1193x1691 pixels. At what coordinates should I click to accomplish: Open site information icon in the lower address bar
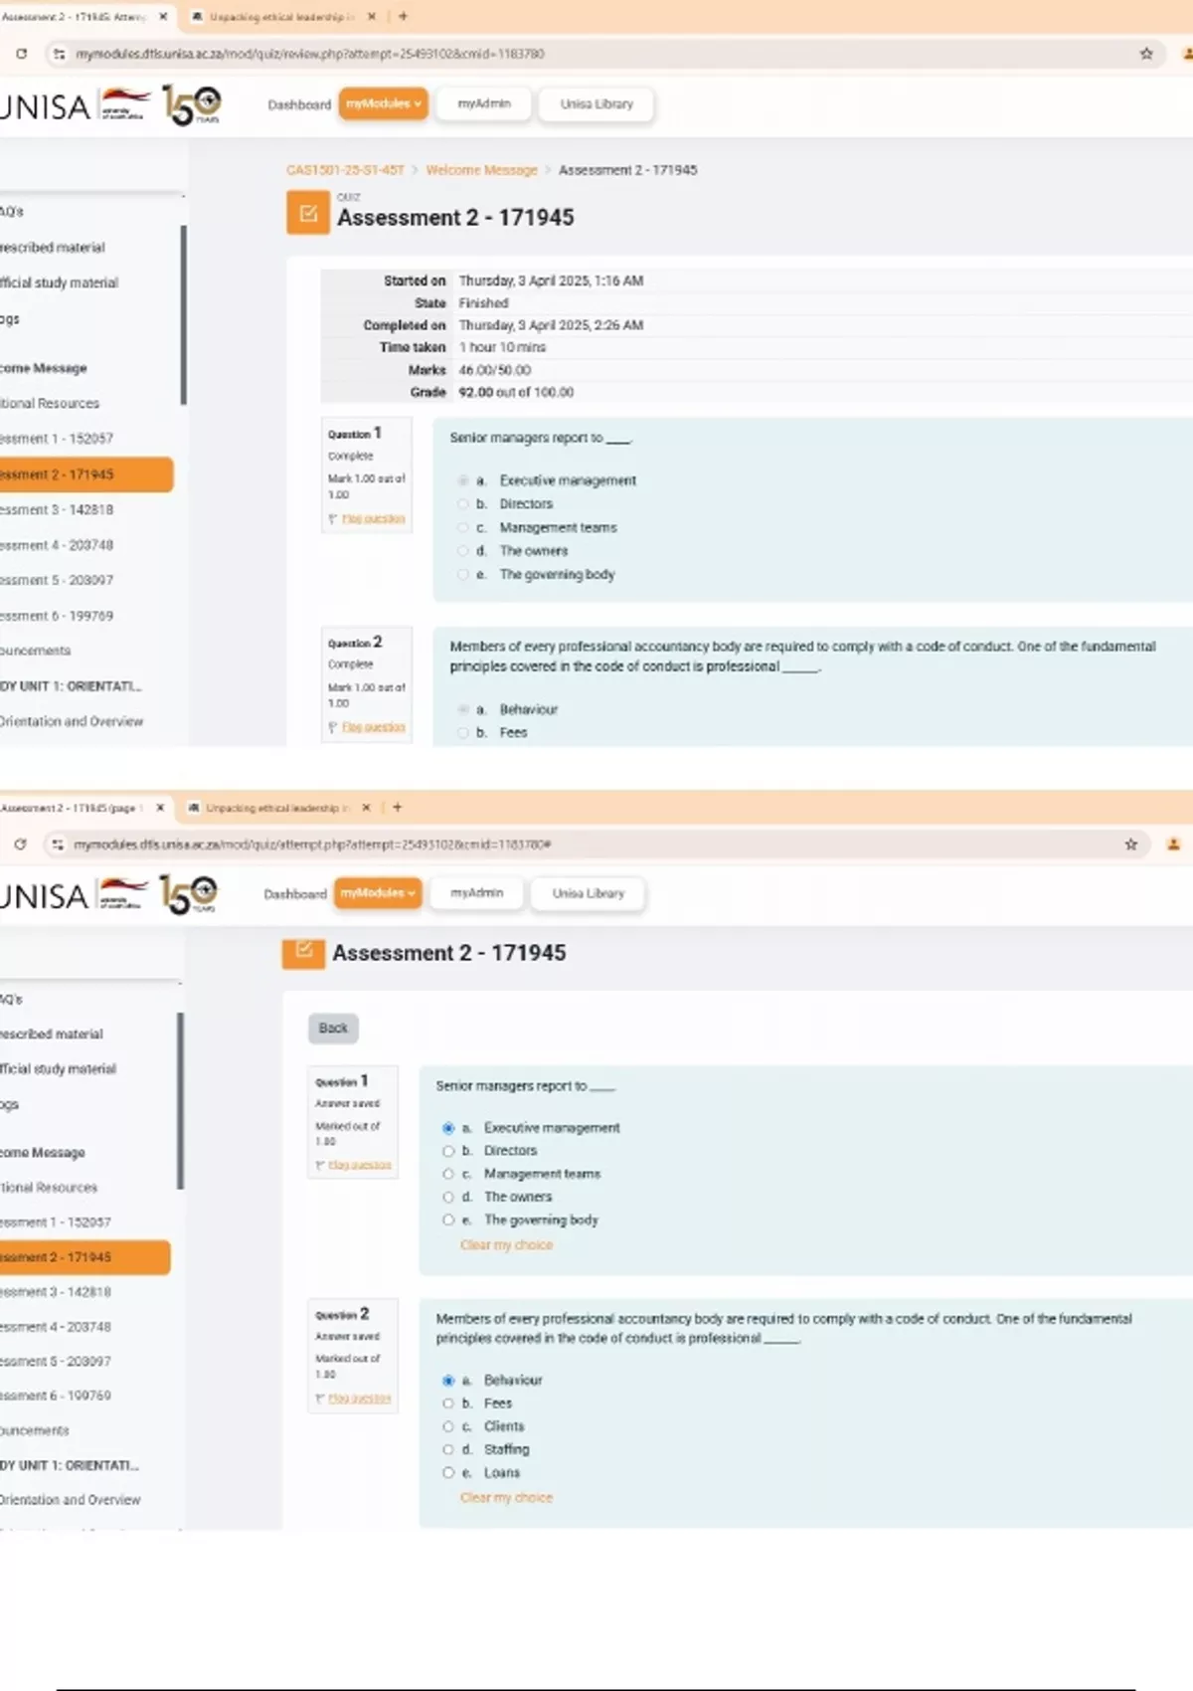[x=58, y=845]
